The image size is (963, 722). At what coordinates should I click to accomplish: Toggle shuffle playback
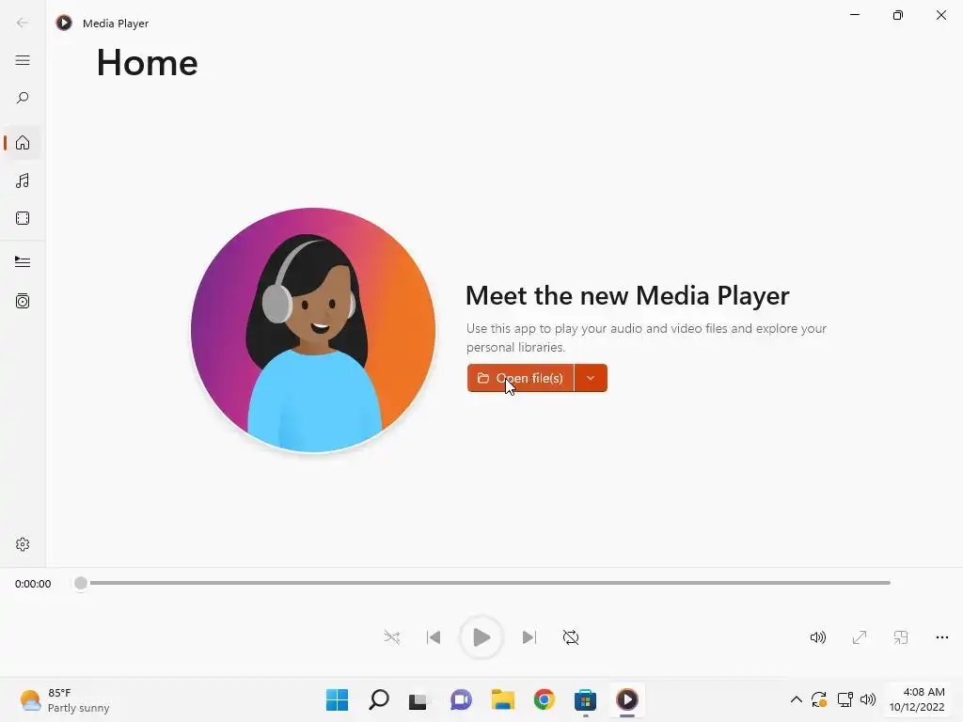click(392, 637)
